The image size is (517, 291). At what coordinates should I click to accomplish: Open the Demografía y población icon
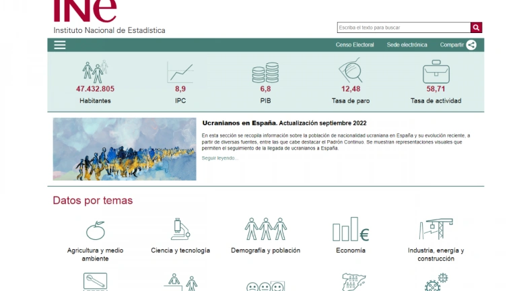click(265, 230)
